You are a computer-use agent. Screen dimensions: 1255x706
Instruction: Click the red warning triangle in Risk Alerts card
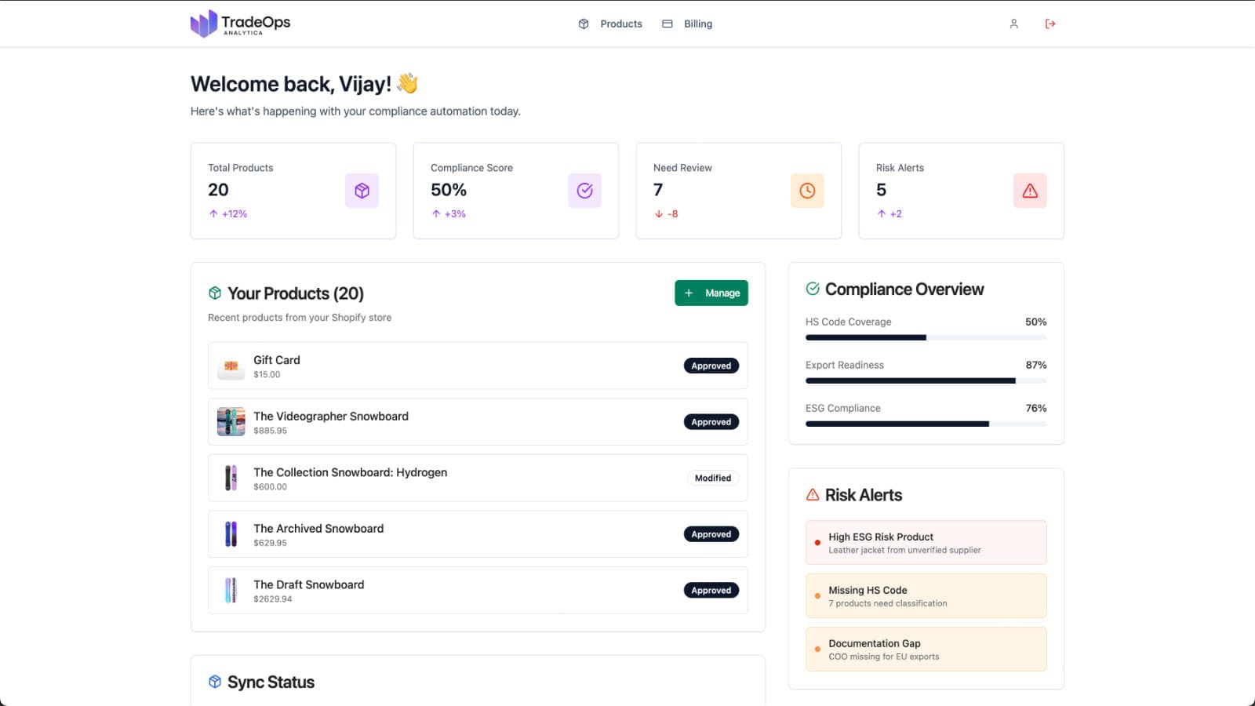click(1030, 191)
